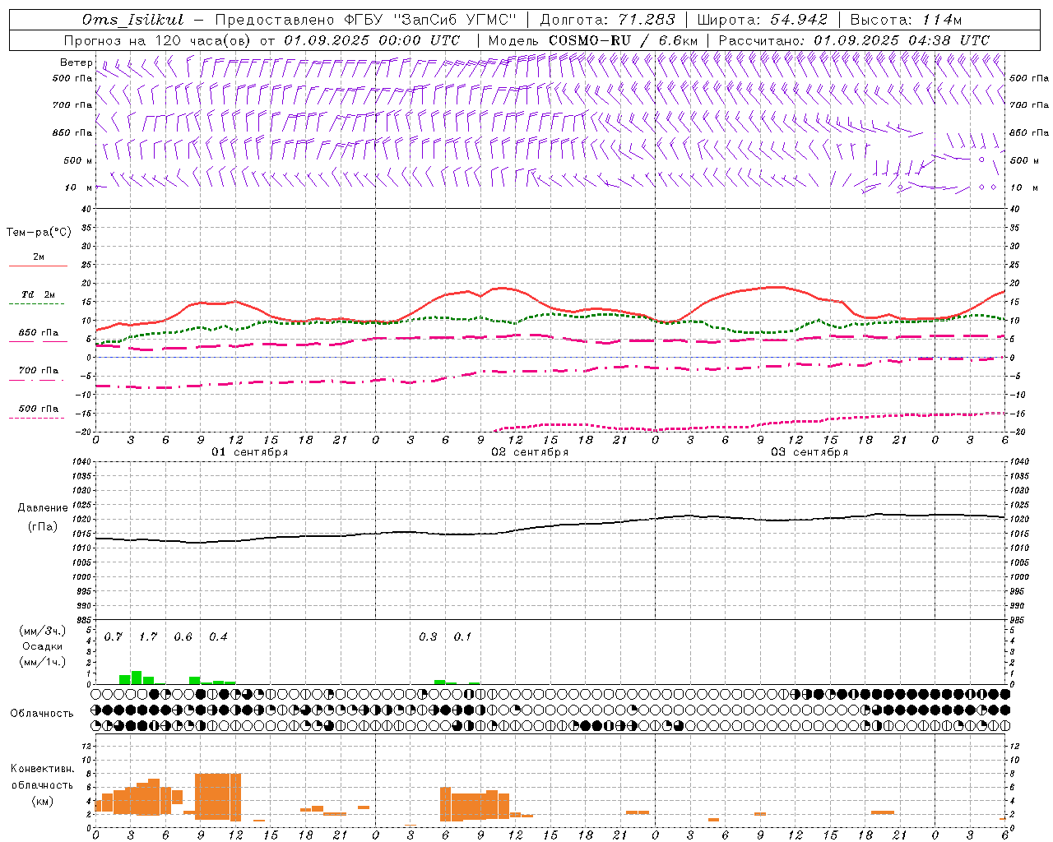
Task: Click the 3-hour precipitation value 0.6
Action: click(x=183, y=637)
